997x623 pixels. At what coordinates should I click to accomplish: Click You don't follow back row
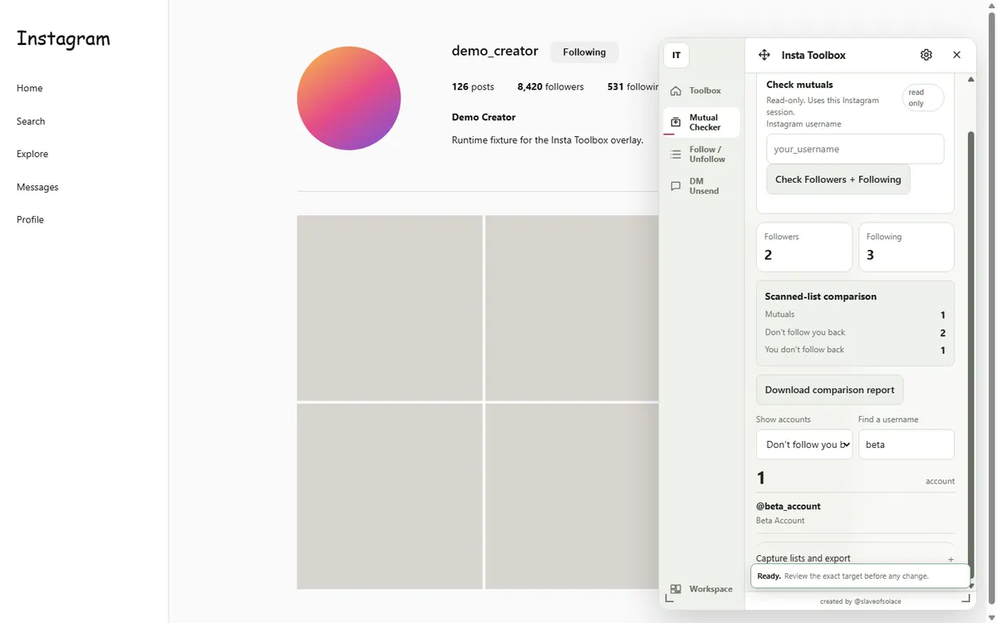point(855,350)
